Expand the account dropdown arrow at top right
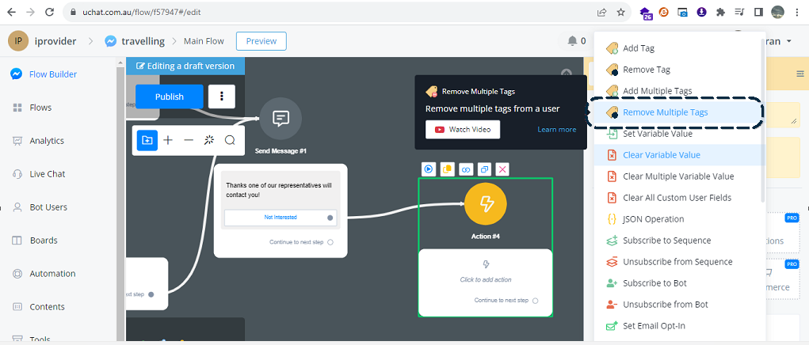Viewport: 809px width, 345px height. tap(789, 41)
